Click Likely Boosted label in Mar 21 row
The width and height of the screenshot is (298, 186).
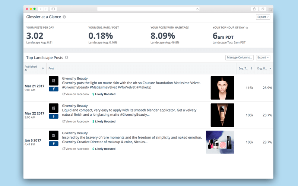tap(104, 94)
